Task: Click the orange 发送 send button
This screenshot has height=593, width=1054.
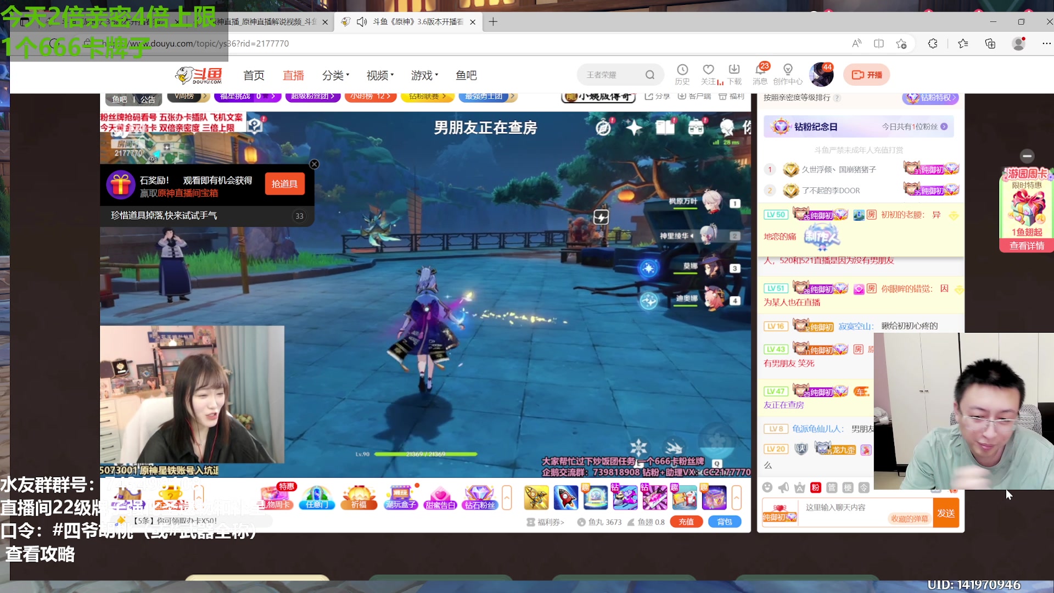Action: (x=946, y=513)
